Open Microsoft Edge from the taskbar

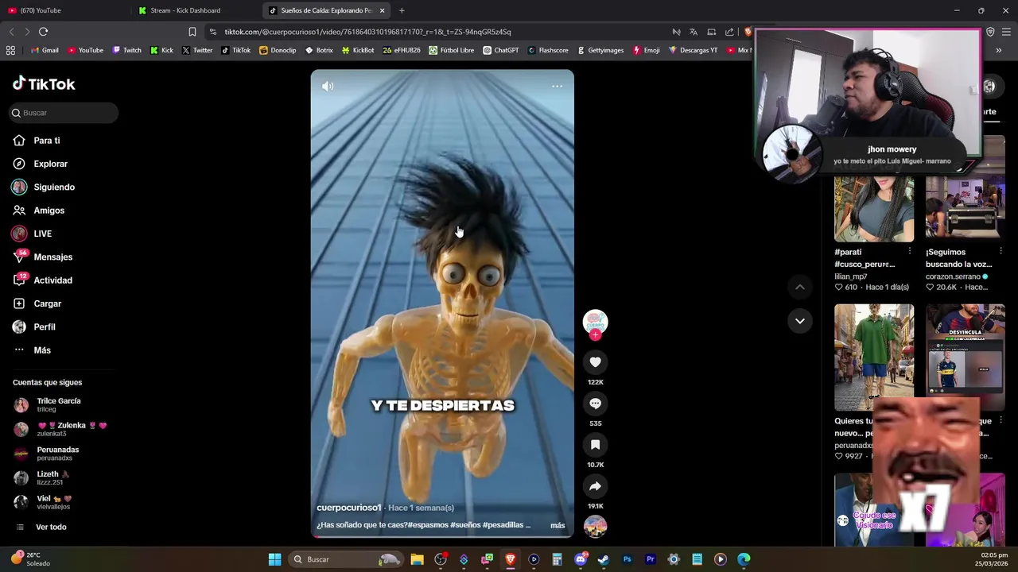[x=744, y=559]
